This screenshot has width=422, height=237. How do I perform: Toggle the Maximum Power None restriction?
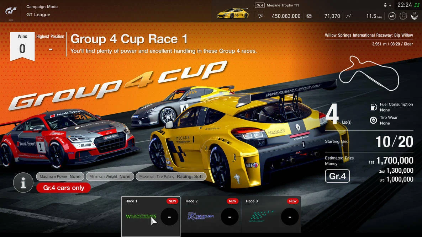click(x=60, y=176)
